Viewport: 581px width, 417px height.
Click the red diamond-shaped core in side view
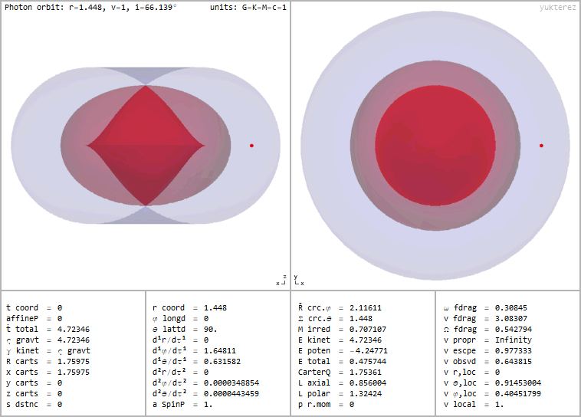click(146, 145)
